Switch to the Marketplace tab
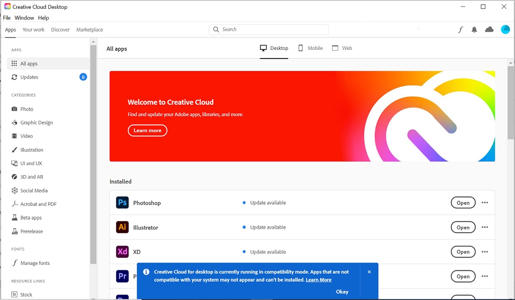Image resolution: width=515 pixels, height=300 pixels. tap(90, 30)
